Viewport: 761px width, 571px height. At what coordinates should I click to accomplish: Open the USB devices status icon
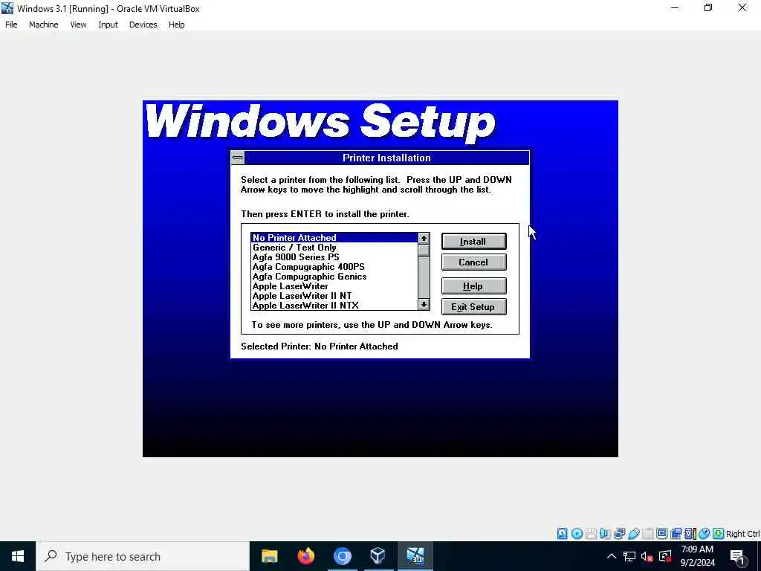tap(634, 534)
